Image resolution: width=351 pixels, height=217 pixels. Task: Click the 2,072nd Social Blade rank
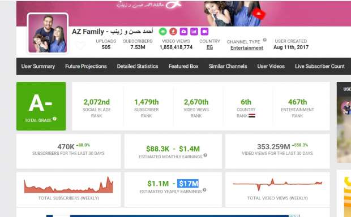pyautogui.click(x=97, y=102)
